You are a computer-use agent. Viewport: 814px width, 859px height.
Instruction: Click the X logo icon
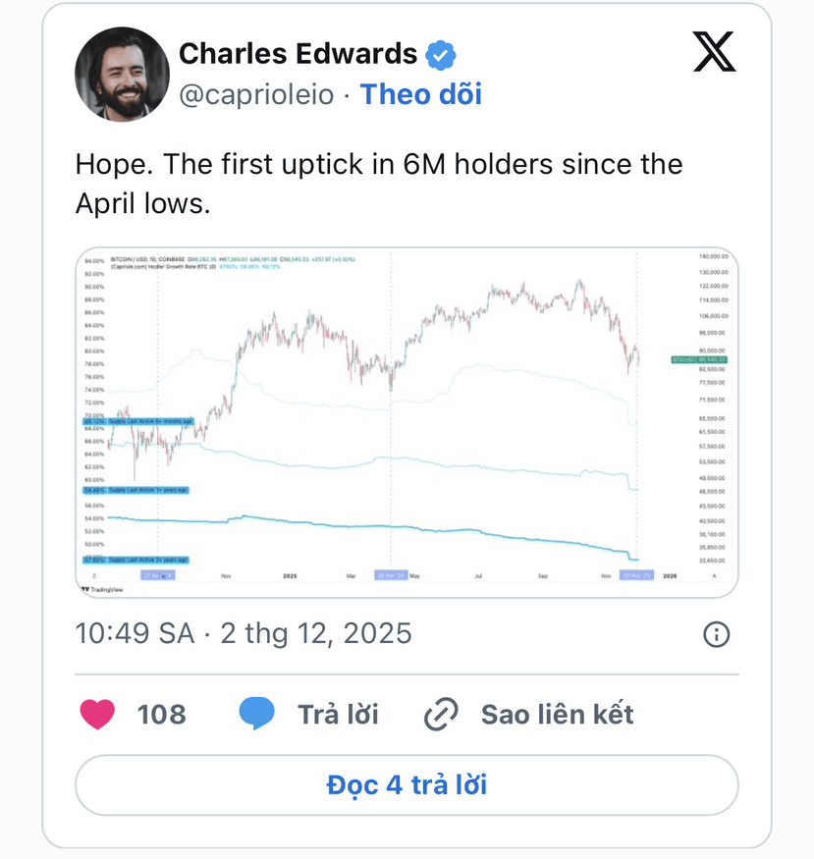pyautogui.click(x=714, y=51)
